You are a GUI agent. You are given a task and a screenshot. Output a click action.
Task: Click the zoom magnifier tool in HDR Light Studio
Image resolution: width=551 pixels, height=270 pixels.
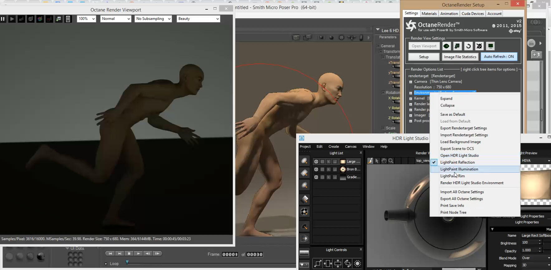pyautogui.click(x=391, y=161)
